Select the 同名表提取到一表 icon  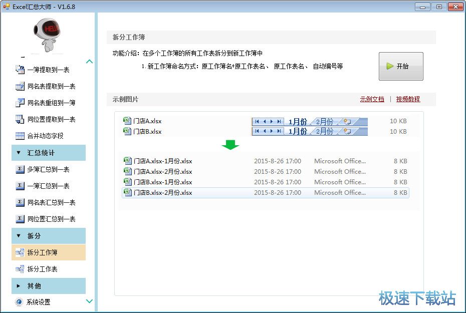click(x=20, y=86)
